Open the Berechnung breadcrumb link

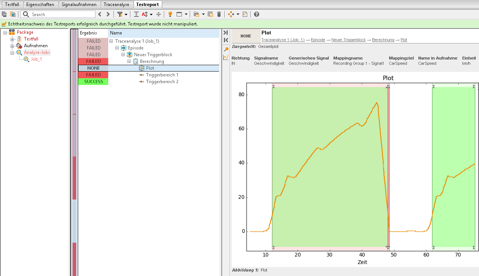coord(383,40)
